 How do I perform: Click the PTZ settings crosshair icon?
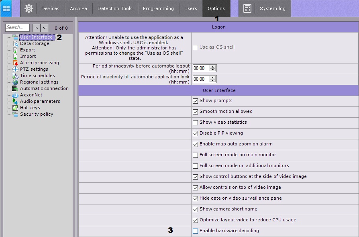click(15, 69)
